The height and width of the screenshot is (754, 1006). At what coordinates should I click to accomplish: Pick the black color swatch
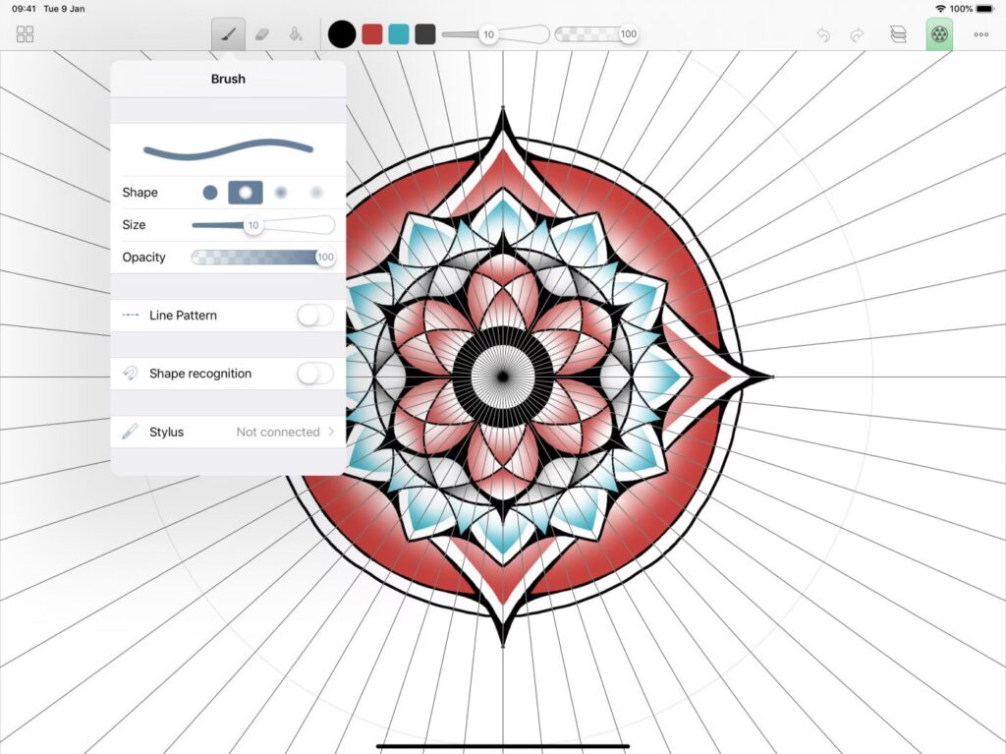[x=342, y=34]
